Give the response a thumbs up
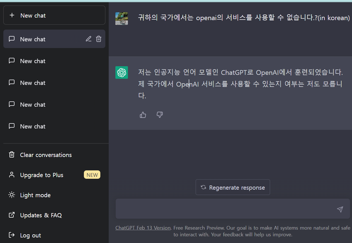 (x=143, y=115)
